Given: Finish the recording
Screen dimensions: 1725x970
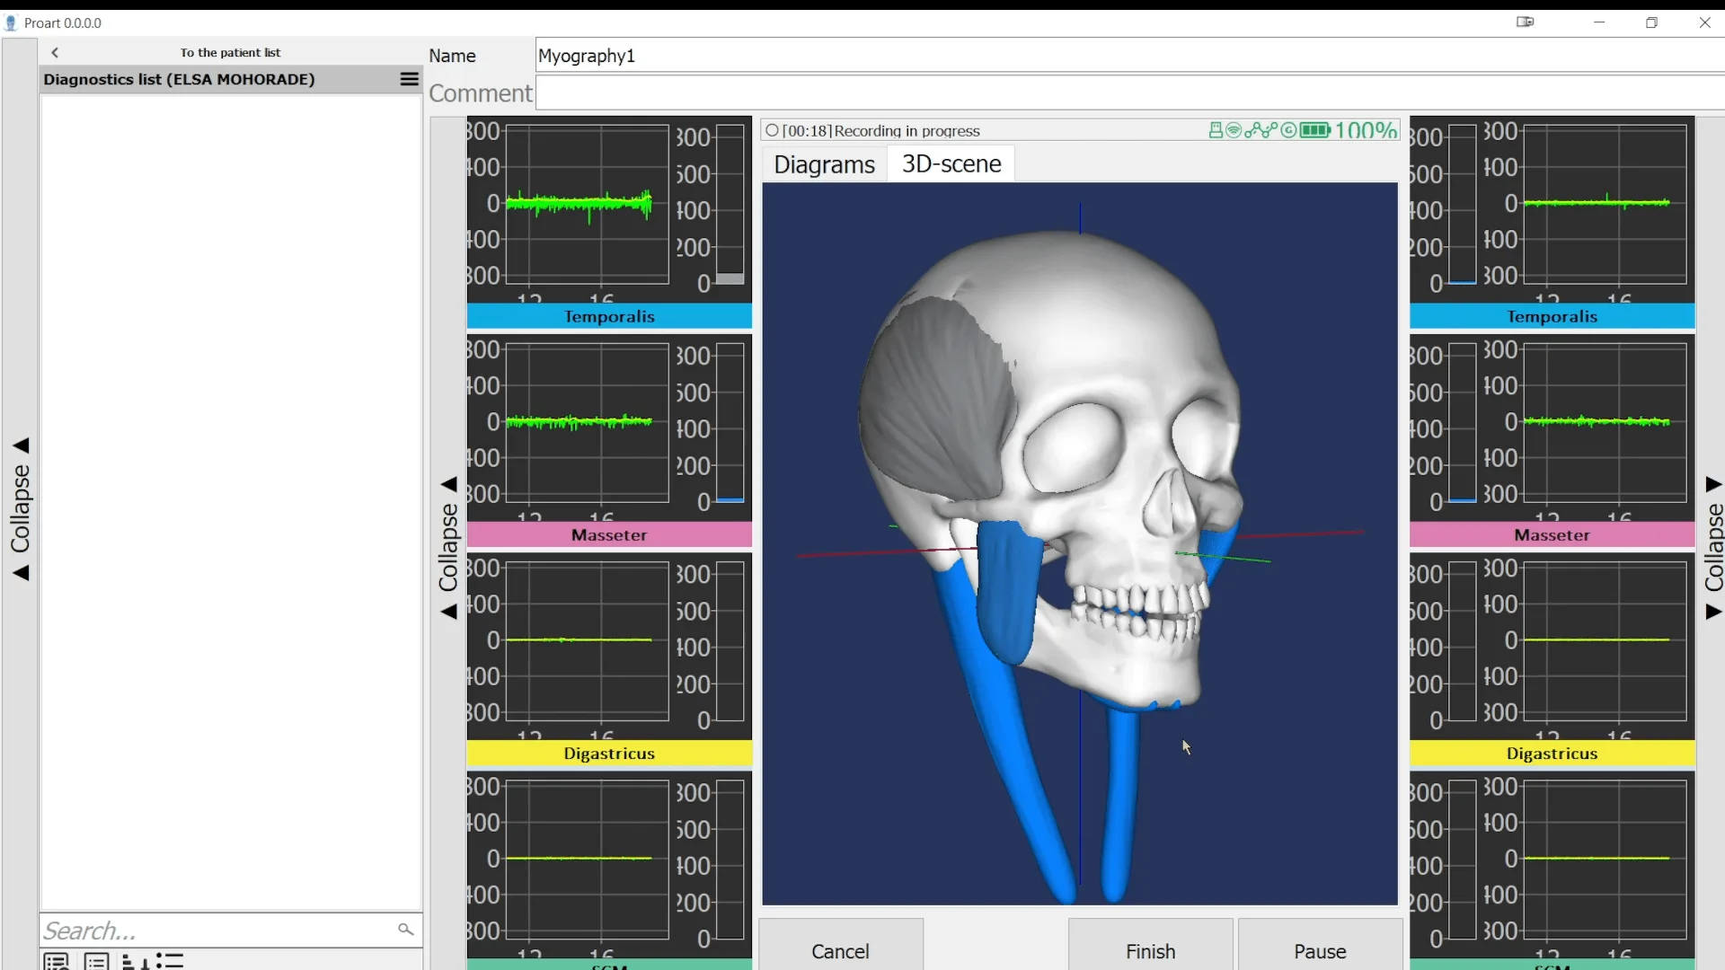Looking at the screenshot, I should 1150,945.
